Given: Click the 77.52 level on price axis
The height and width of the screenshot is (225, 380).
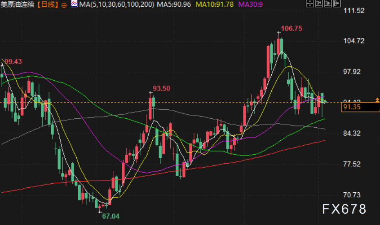Looking at the screenshot, I should click(x=352, y=164).
